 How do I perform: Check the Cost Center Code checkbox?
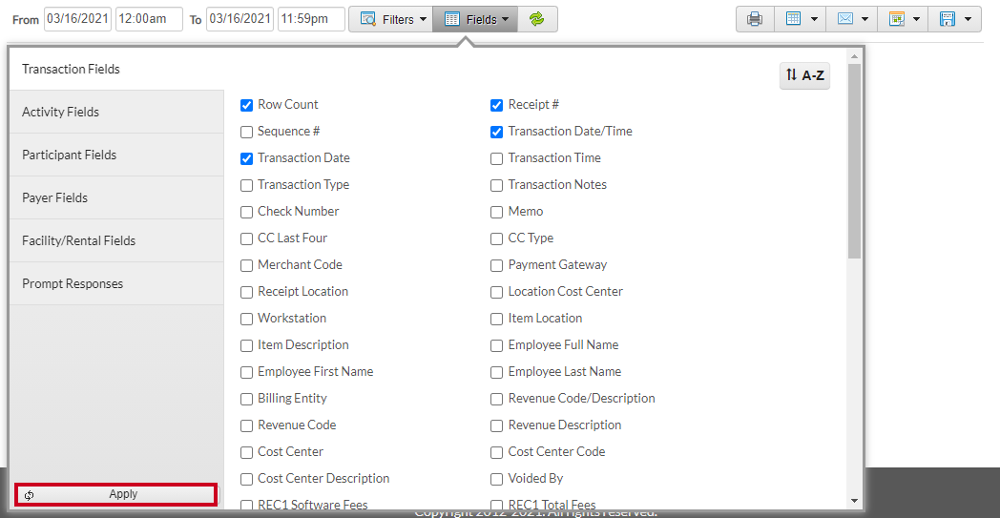point(497,452)
